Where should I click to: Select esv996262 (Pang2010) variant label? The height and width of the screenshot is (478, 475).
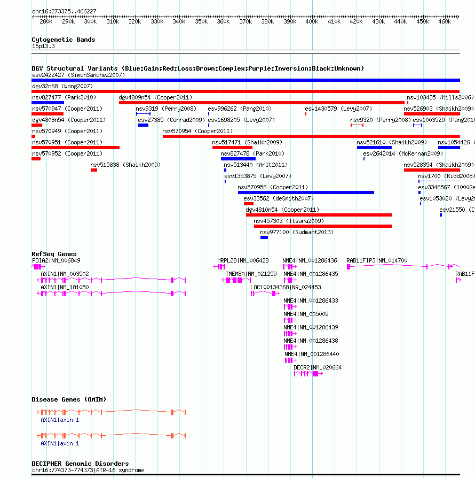tap(240, 109)
